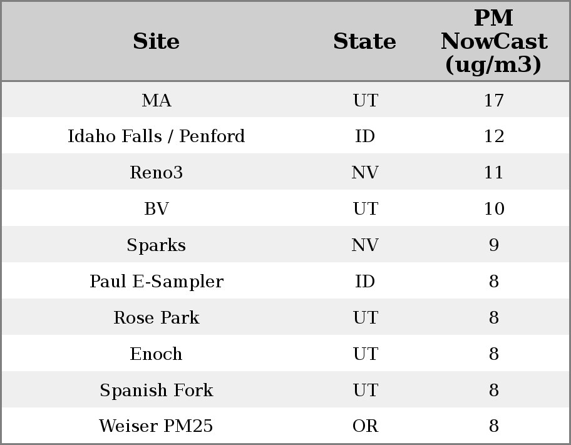The height and width of the screenshot is (445, 571).
Task: Click the ID state cell for Idaho Falls
Action: [365, 136]
